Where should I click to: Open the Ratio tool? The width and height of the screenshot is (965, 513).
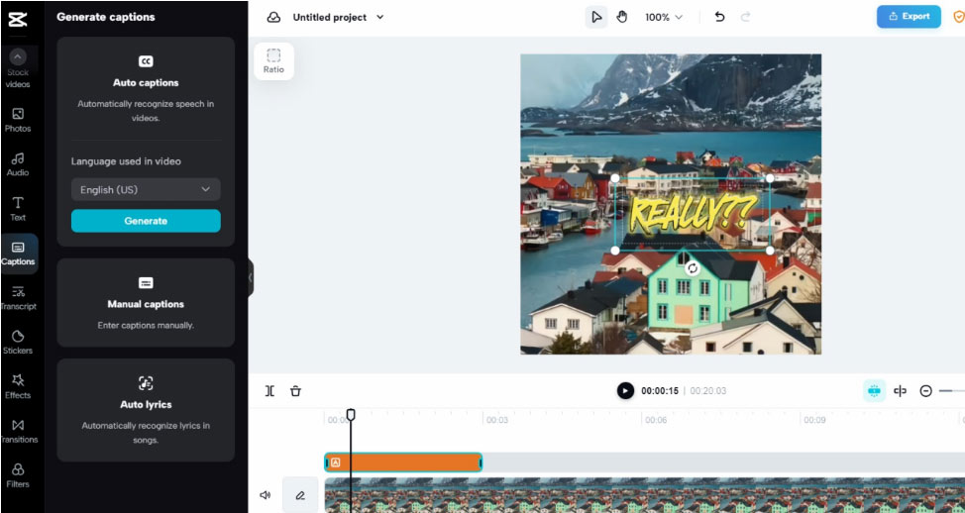[273, 60]
